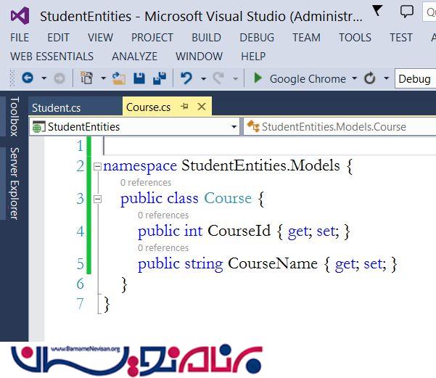This screenshot has width=436, height=378.
Task: Expand the Google Chrome browser dropdown arrow
Action: click(354, 78)
